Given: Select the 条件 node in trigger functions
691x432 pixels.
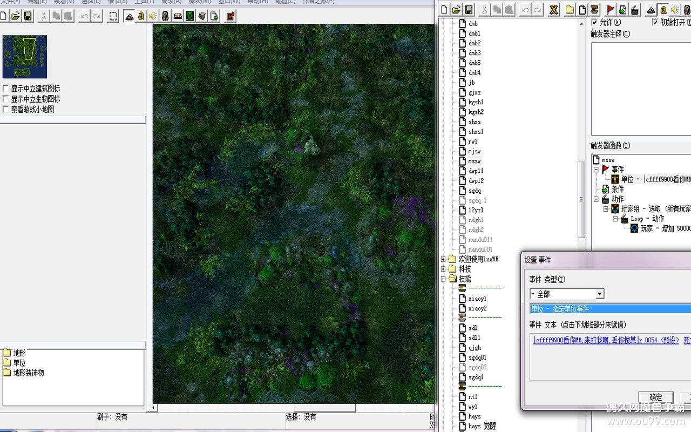Looking at the screenshot, I should tap(618, 190).
